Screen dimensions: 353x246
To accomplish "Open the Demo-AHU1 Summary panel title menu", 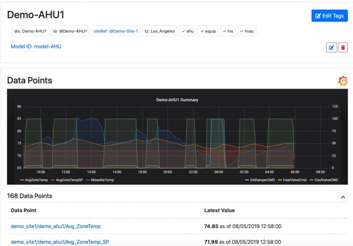I will [x=178, y=100].
